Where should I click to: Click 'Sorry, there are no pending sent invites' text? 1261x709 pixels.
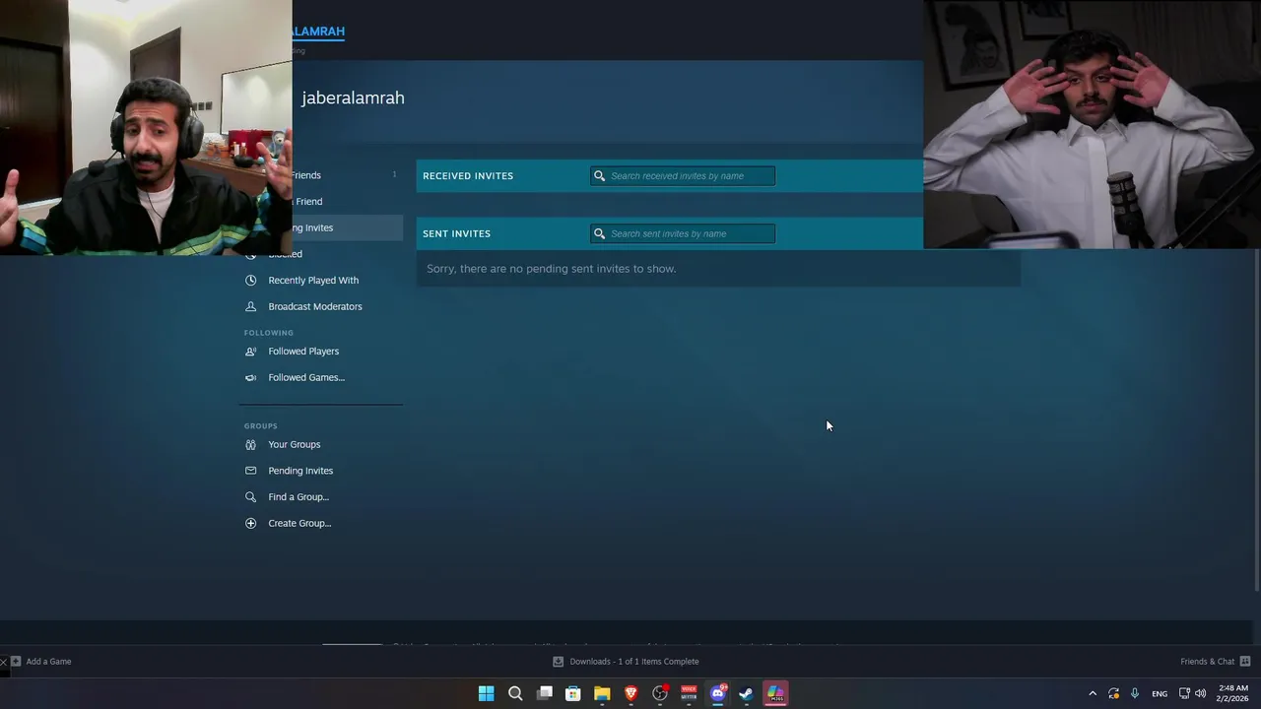[x=551, y=269]
